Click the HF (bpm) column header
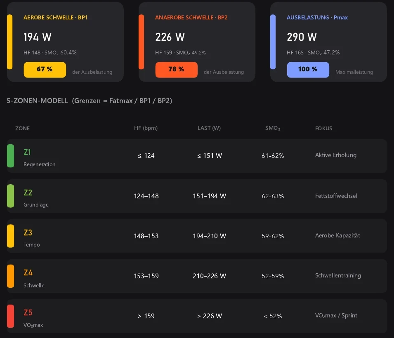394x338 pixels. coord(146,128)
